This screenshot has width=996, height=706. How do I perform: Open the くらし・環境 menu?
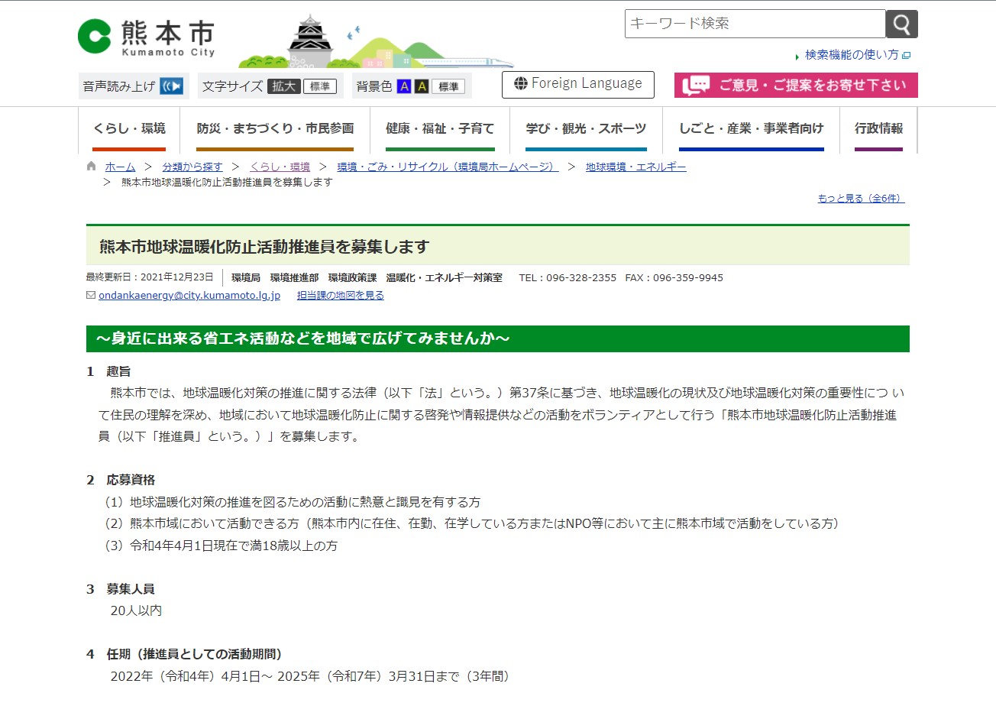[x=129, y=129]
